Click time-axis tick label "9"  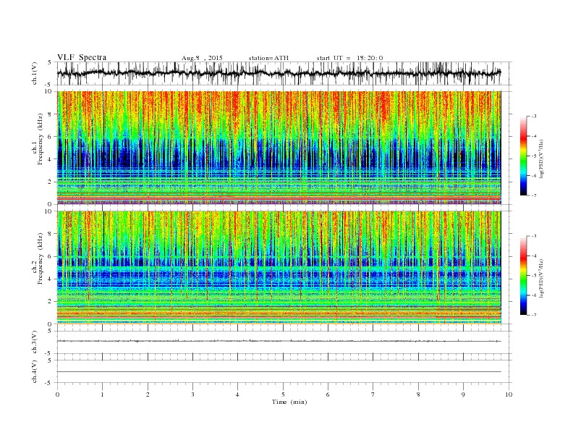coord(463,395)
